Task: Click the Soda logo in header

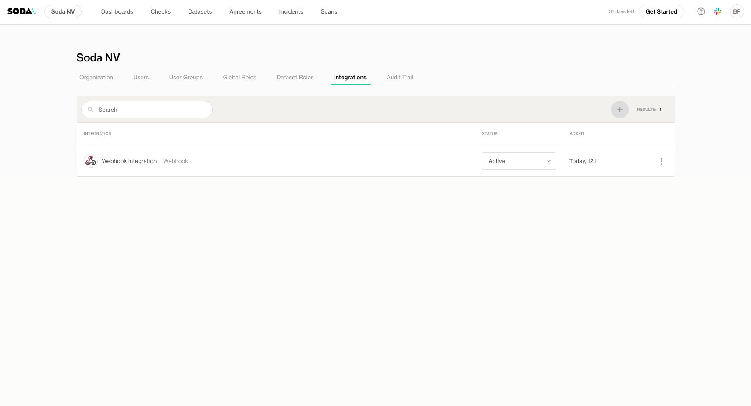Action: point(21,11)
